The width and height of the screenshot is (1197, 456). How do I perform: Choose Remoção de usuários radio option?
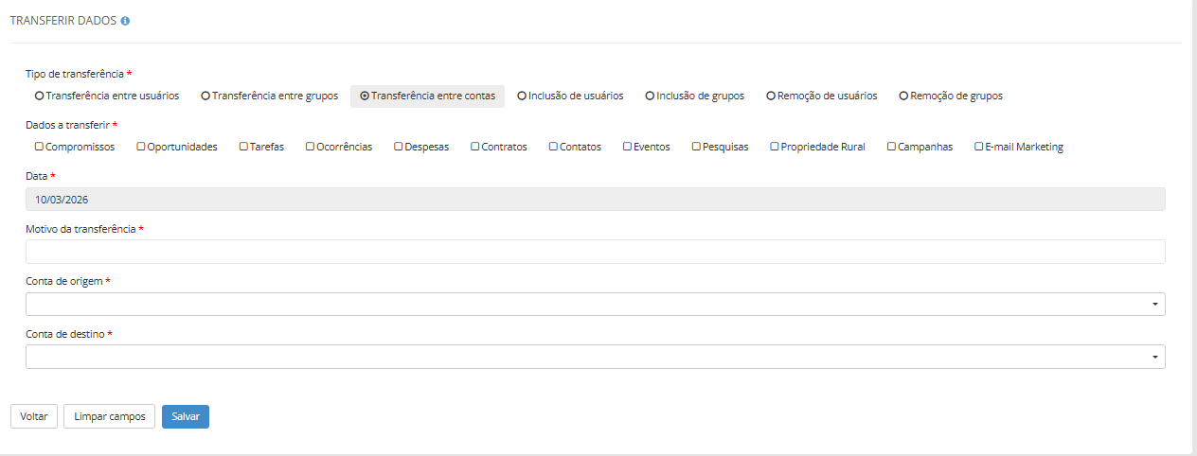pos(771,96)
